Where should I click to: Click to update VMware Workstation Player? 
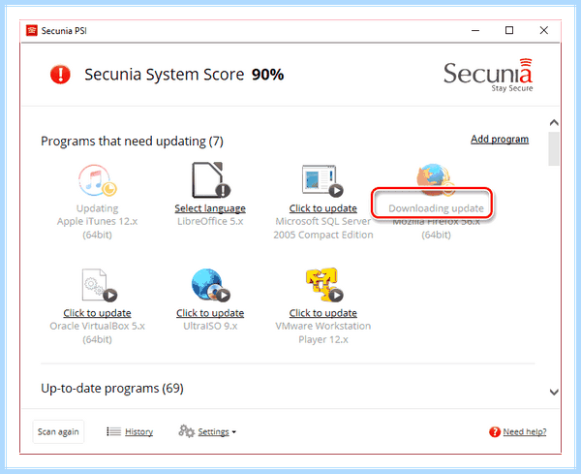tap(323, 313)
